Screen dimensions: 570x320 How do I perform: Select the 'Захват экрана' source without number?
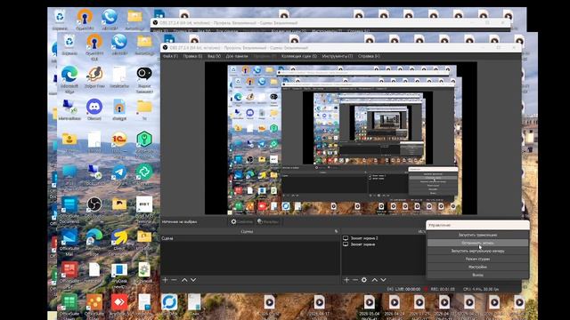(359, 244)
